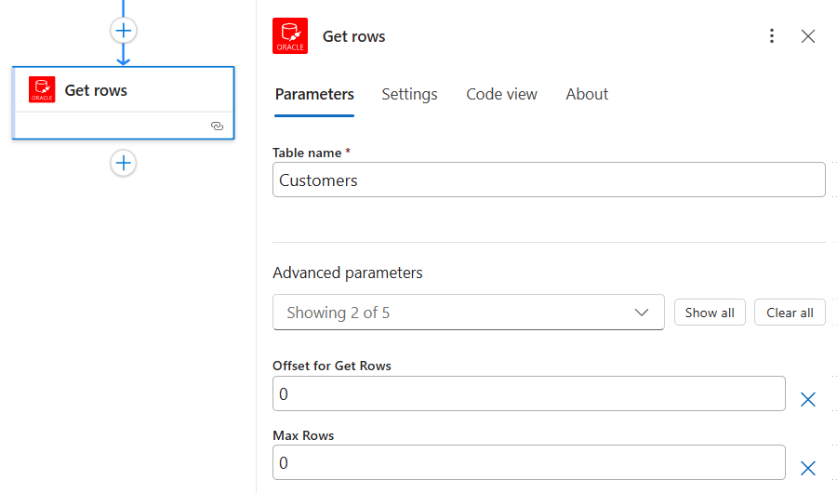The image size is (837, 493).
Task: Click the Get rows title in panel header
Action: [x=353, y=36]
